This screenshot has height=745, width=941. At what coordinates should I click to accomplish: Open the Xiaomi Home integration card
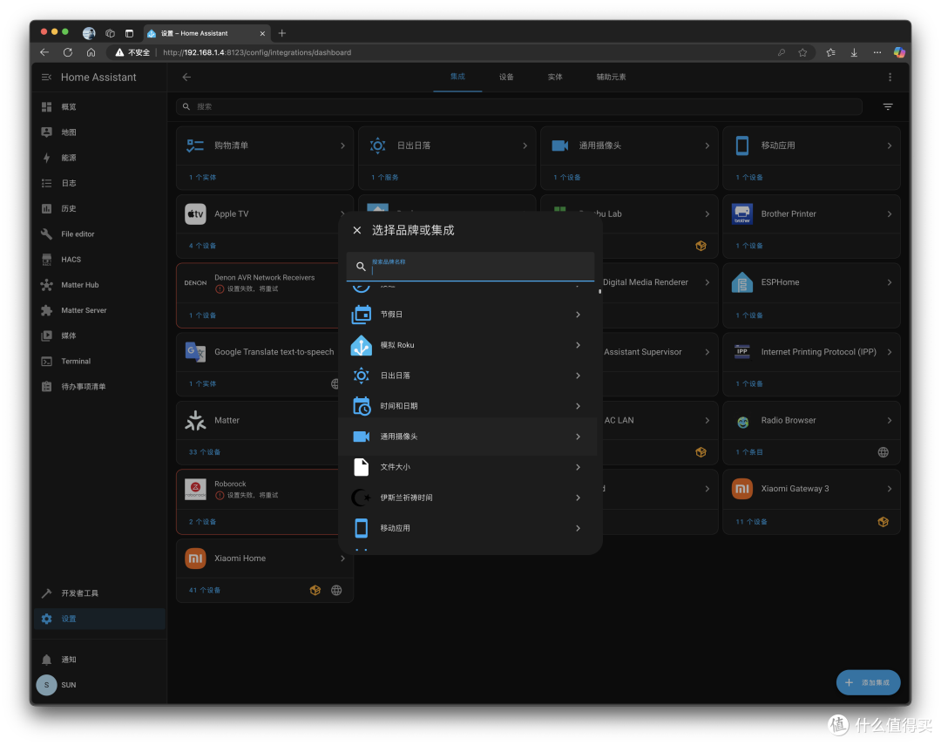(x=265, y=559)
